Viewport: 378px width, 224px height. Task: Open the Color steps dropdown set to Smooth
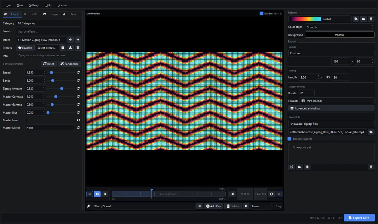(x=340, y=27)
